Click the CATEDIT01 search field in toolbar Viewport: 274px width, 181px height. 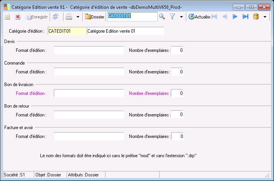[x=132, y=17]
